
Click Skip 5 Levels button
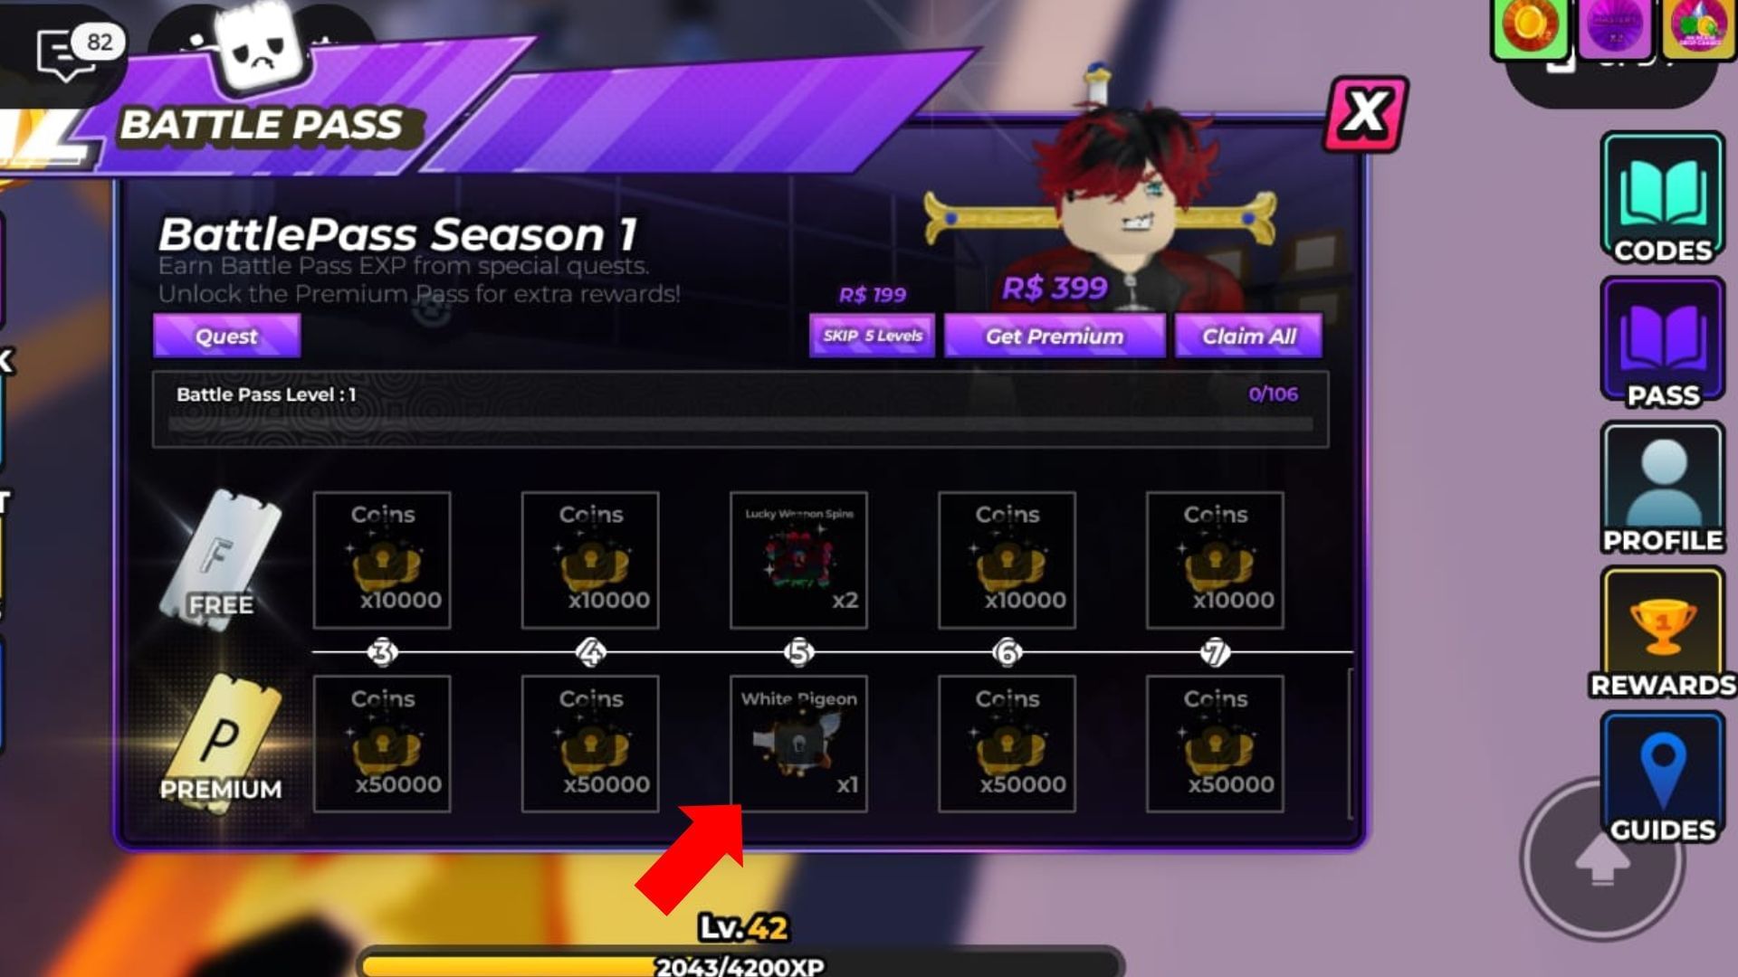[x=872, y=336]
